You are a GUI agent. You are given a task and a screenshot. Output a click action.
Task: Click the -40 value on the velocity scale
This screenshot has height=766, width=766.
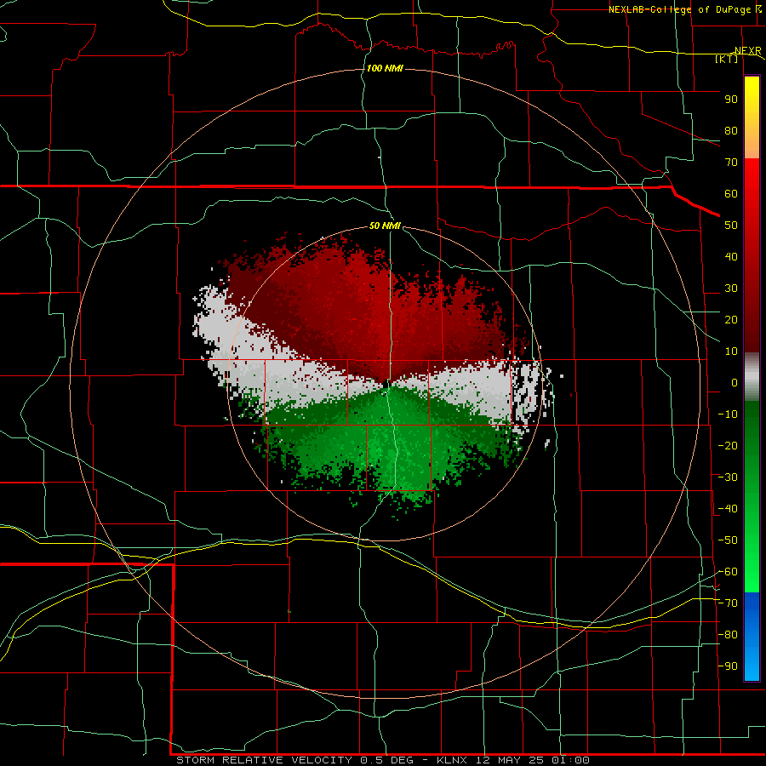click(728, 509)
